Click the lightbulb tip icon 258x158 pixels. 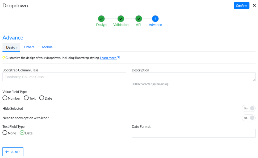point(4,58)
